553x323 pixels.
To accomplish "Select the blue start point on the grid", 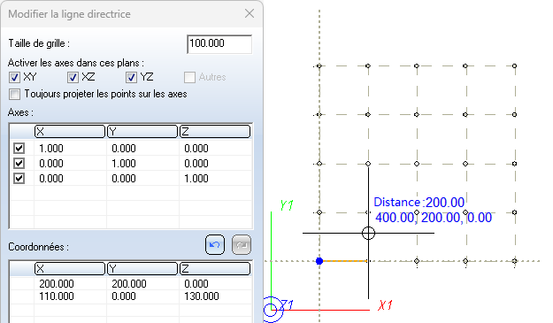I will click(319, 261).
